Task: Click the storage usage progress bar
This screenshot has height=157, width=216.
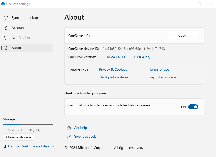Action: click(x=28, y=125)
